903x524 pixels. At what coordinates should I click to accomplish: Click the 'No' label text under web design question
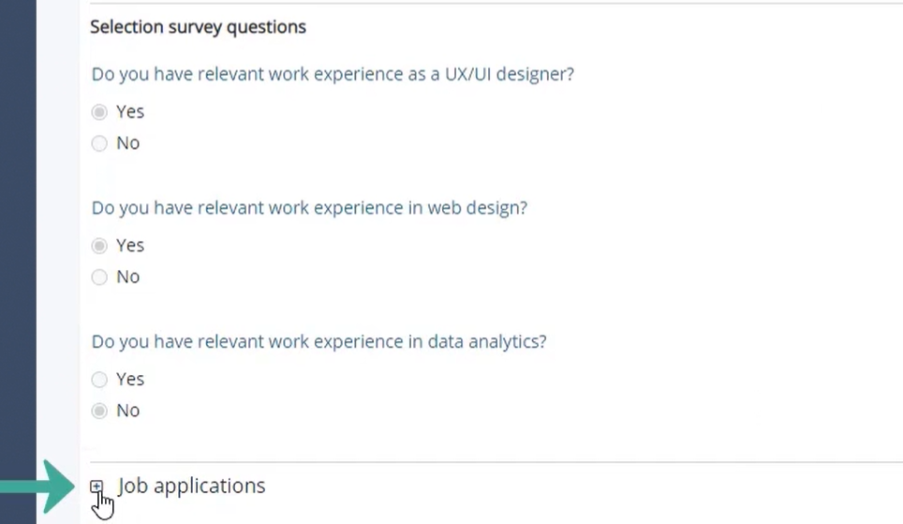tap(127, 277)
